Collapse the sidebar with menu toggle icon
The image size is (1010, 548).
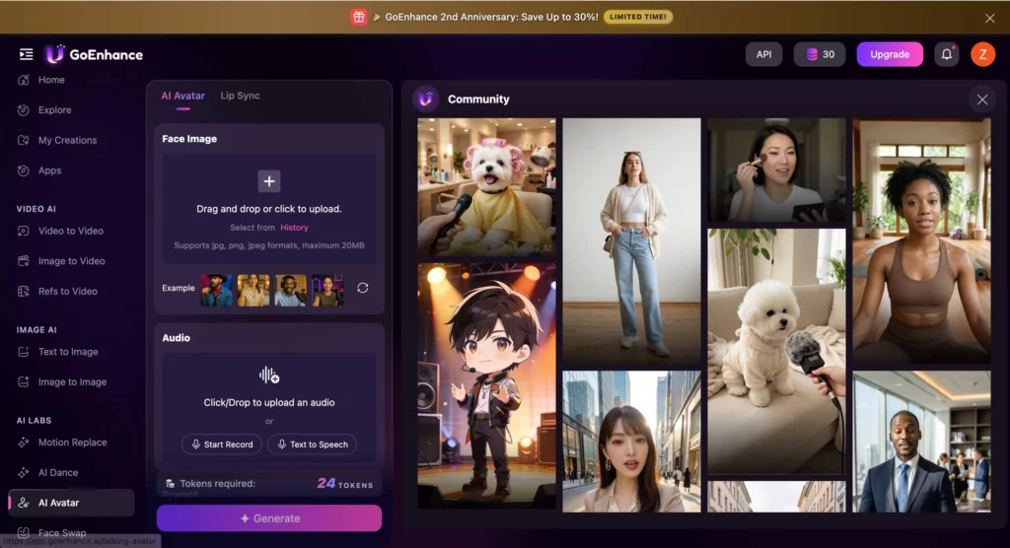(26, 54)
